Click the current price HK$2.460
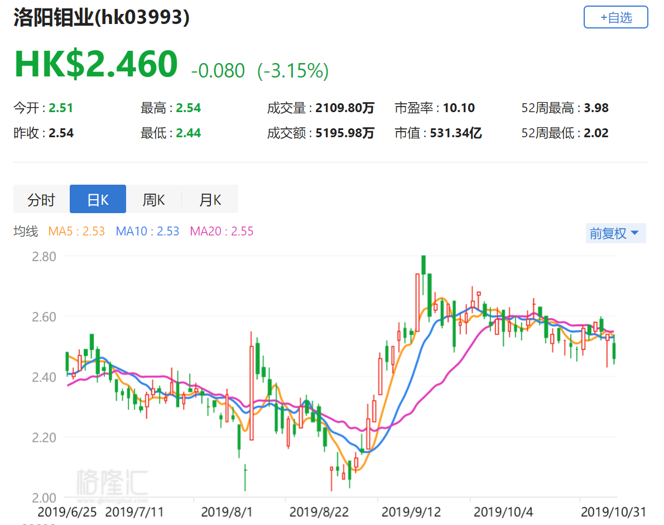 (x=96, y=64)
